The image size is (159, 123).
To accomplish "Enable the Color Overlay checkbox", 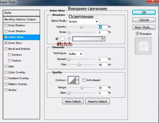I will point(6,72).
